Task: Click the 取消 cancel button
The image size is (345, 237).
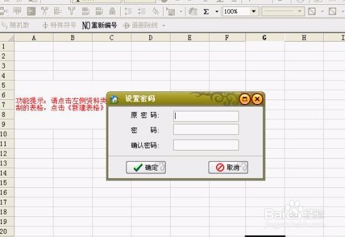Action: tap(228, 167)
